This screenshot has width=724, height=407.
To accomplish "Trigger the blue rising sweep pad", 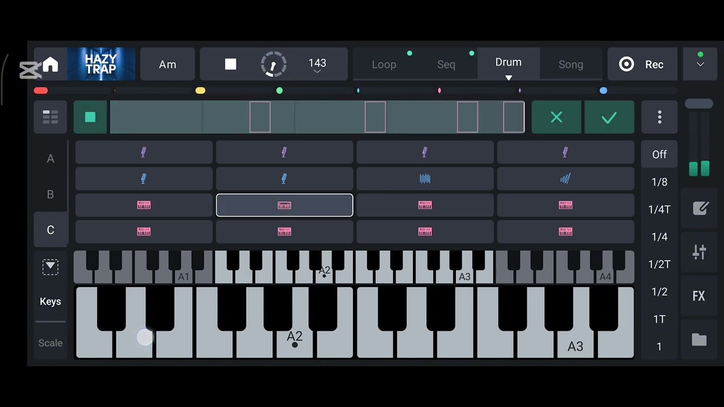I will [x=566, y=179].
